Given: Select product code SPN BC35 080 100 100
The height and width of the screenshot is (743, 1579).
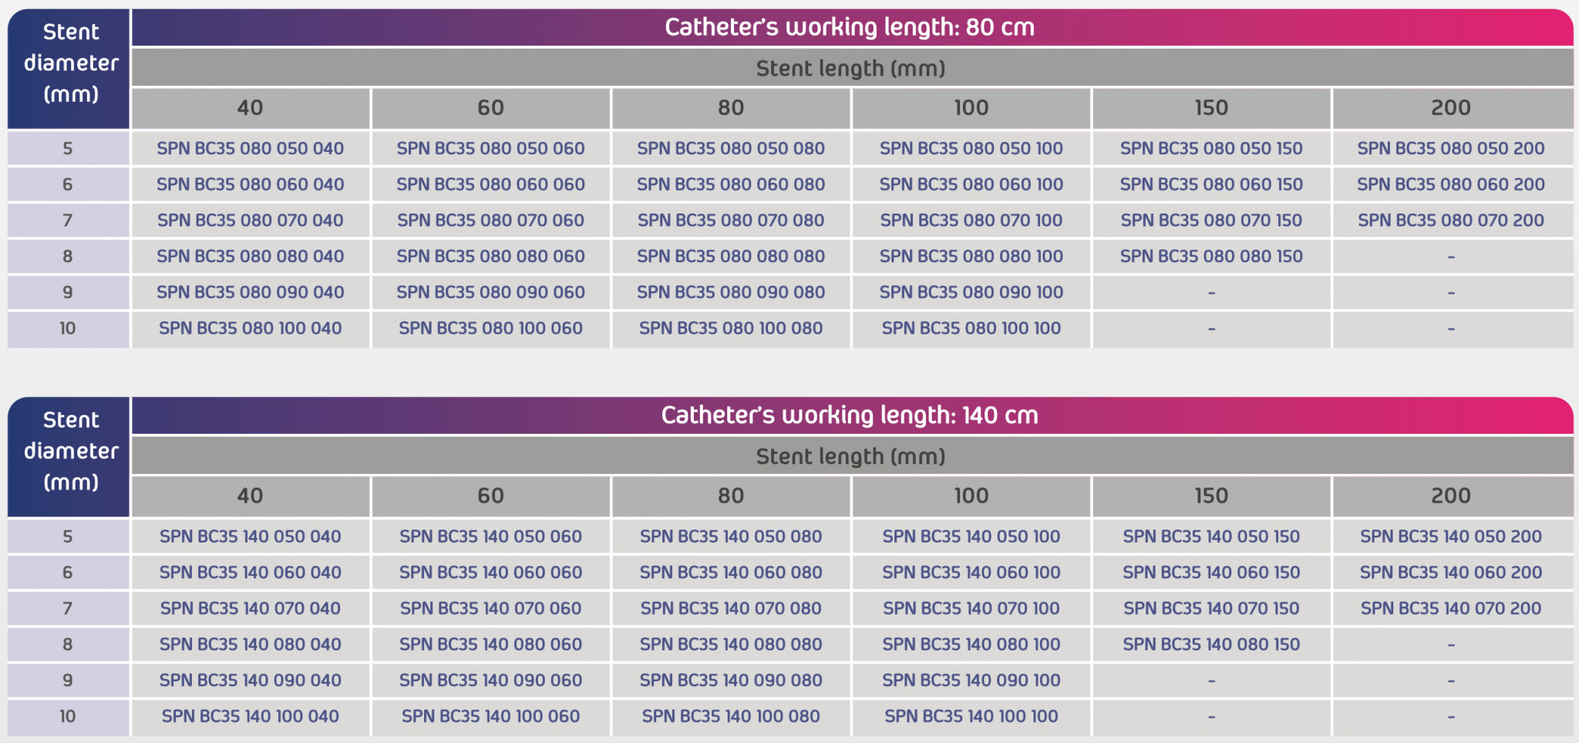Looking at the screenshot, I should [971, 328].
